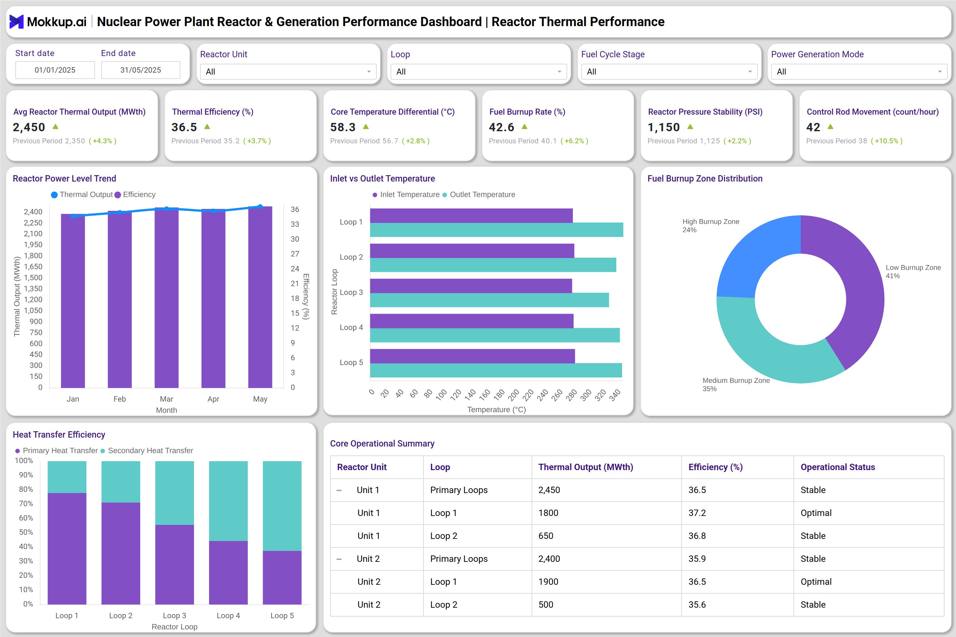
Task: Collapse the Unit 1 Primary Loops row
Action: pyautogui.click(x=339, y=490)
